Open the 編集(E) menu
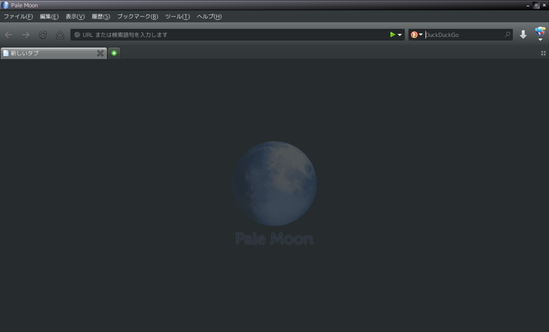549x332 pixels. pyautogui.click(x=49, y=16)
